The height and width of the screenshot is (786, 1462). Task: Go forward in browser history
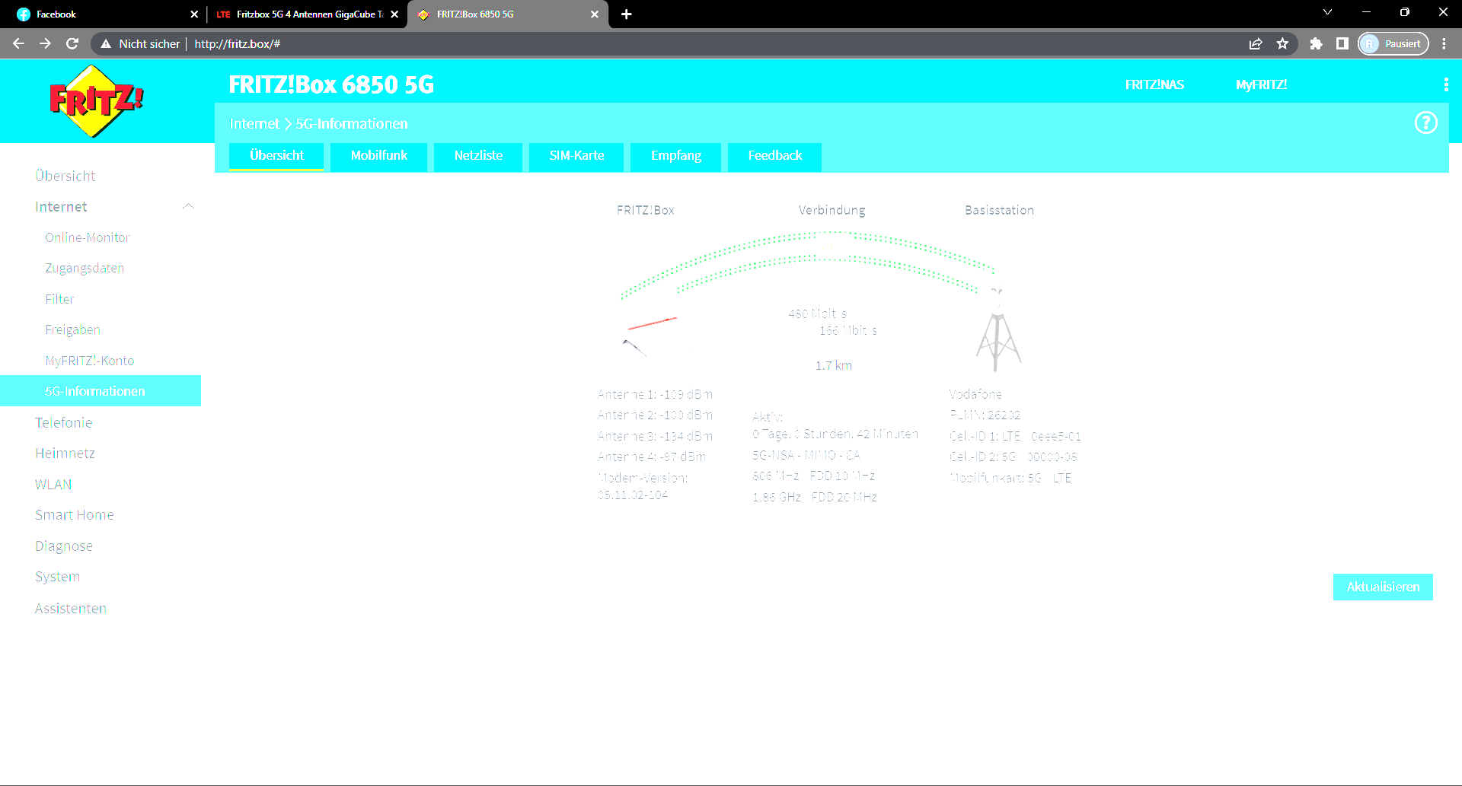click(45, 43)
